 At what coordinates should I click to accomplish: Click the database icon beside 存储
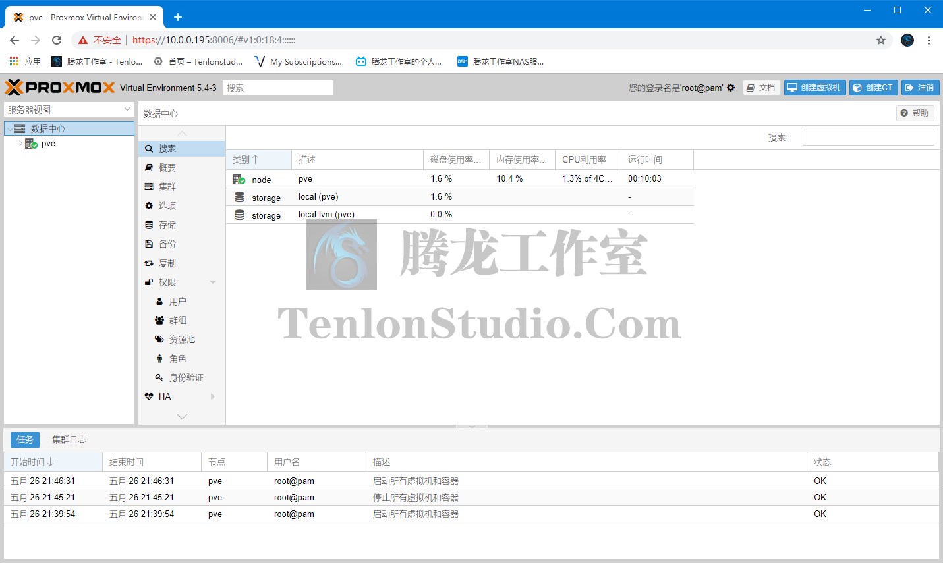pos(149,225)
